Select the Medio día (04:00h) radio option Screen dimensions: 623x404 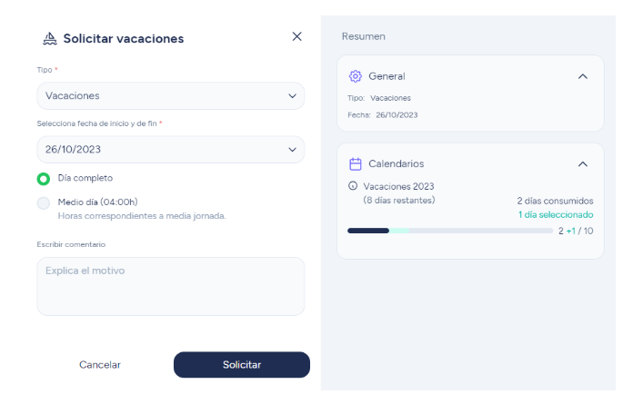click(x=44, y=203)
